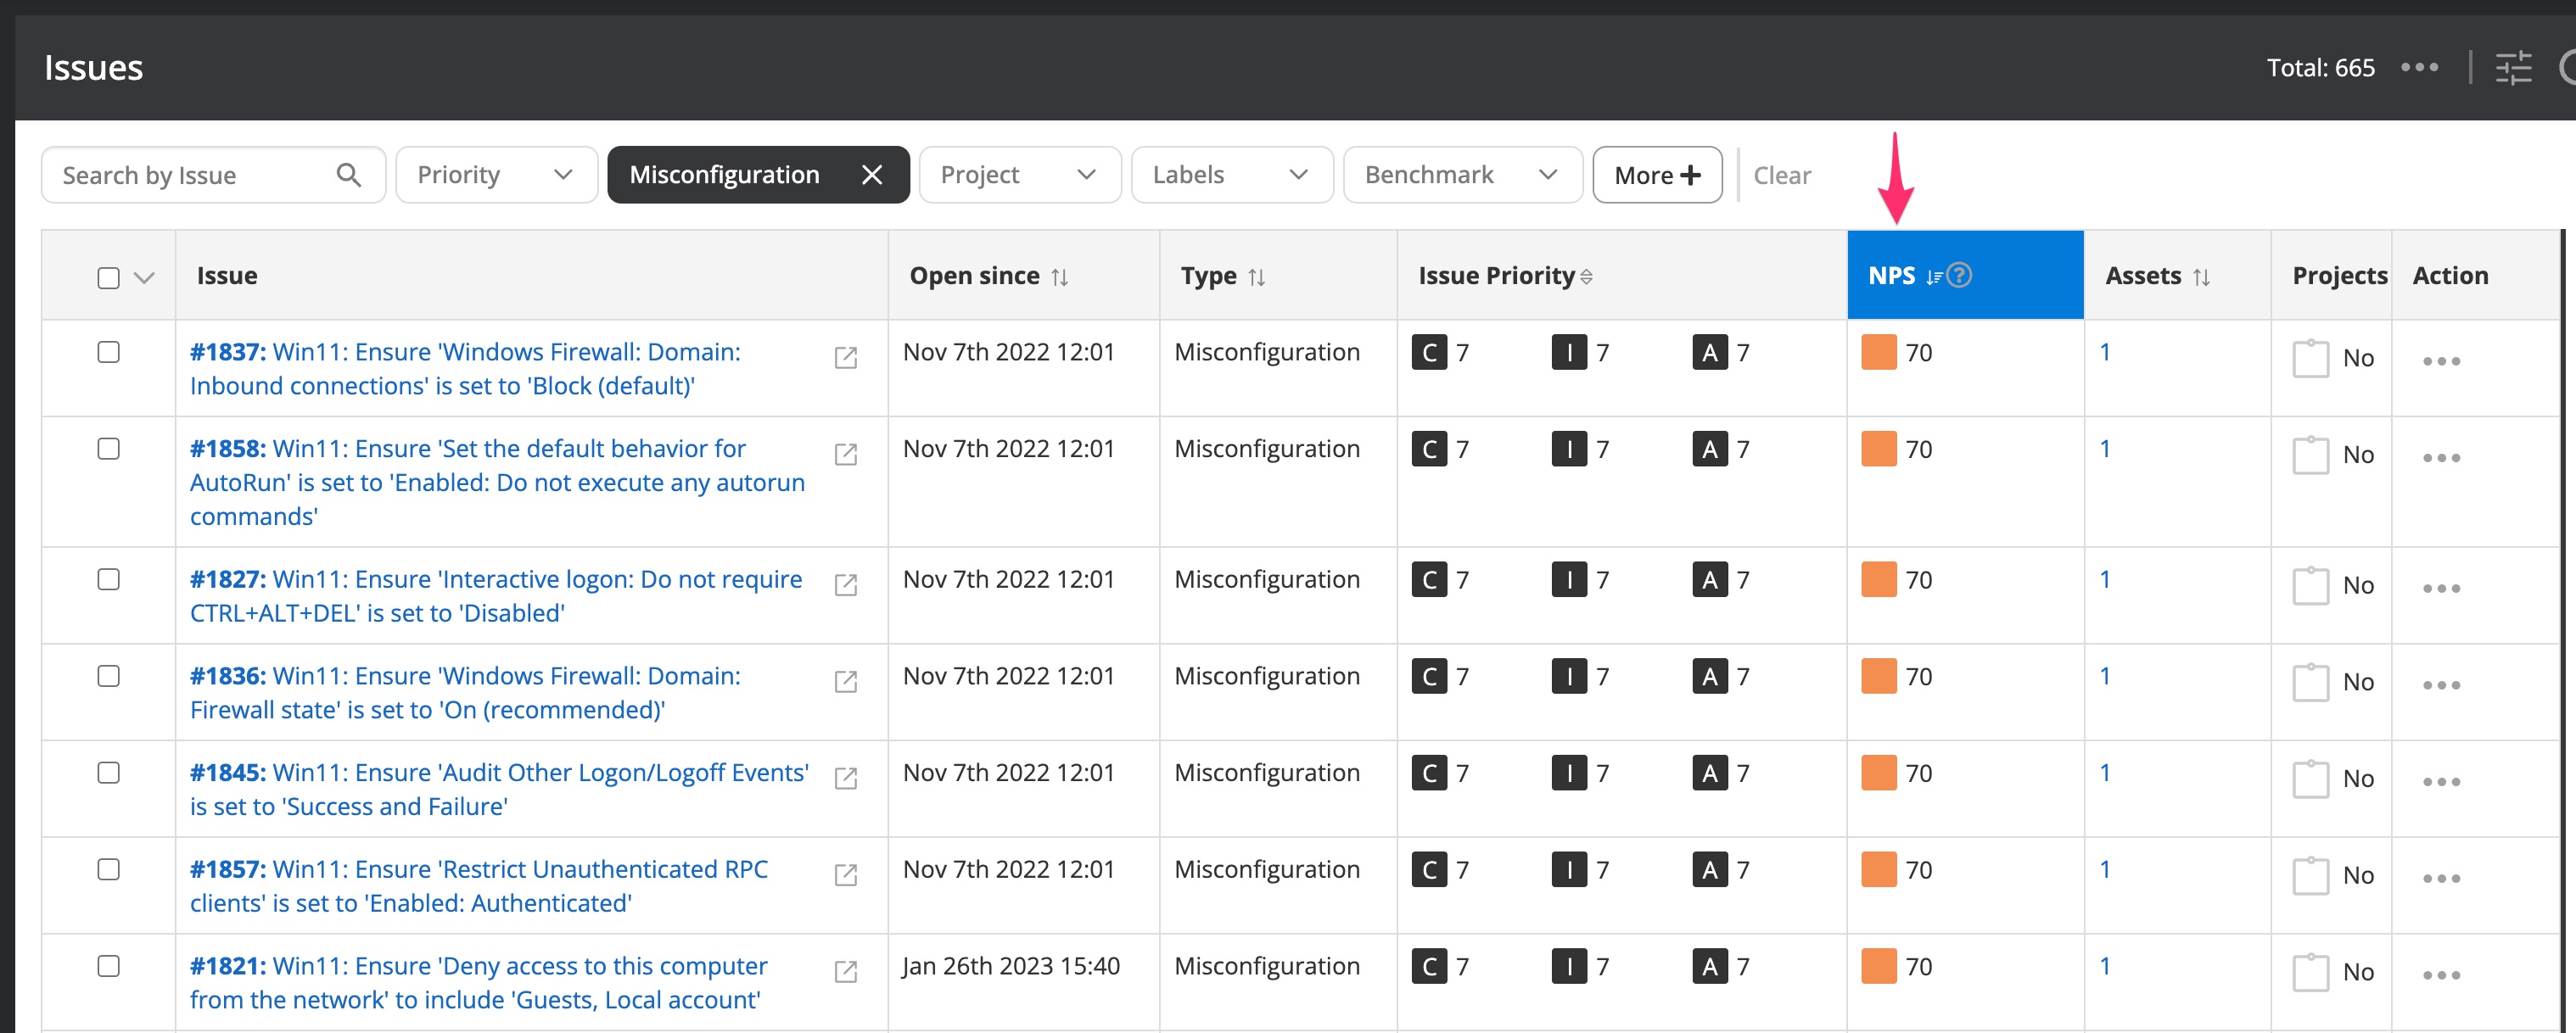Screen dimensions: 2576x1033
Task: Expand the Labels filter dropdown
Action: [1231, 175]
